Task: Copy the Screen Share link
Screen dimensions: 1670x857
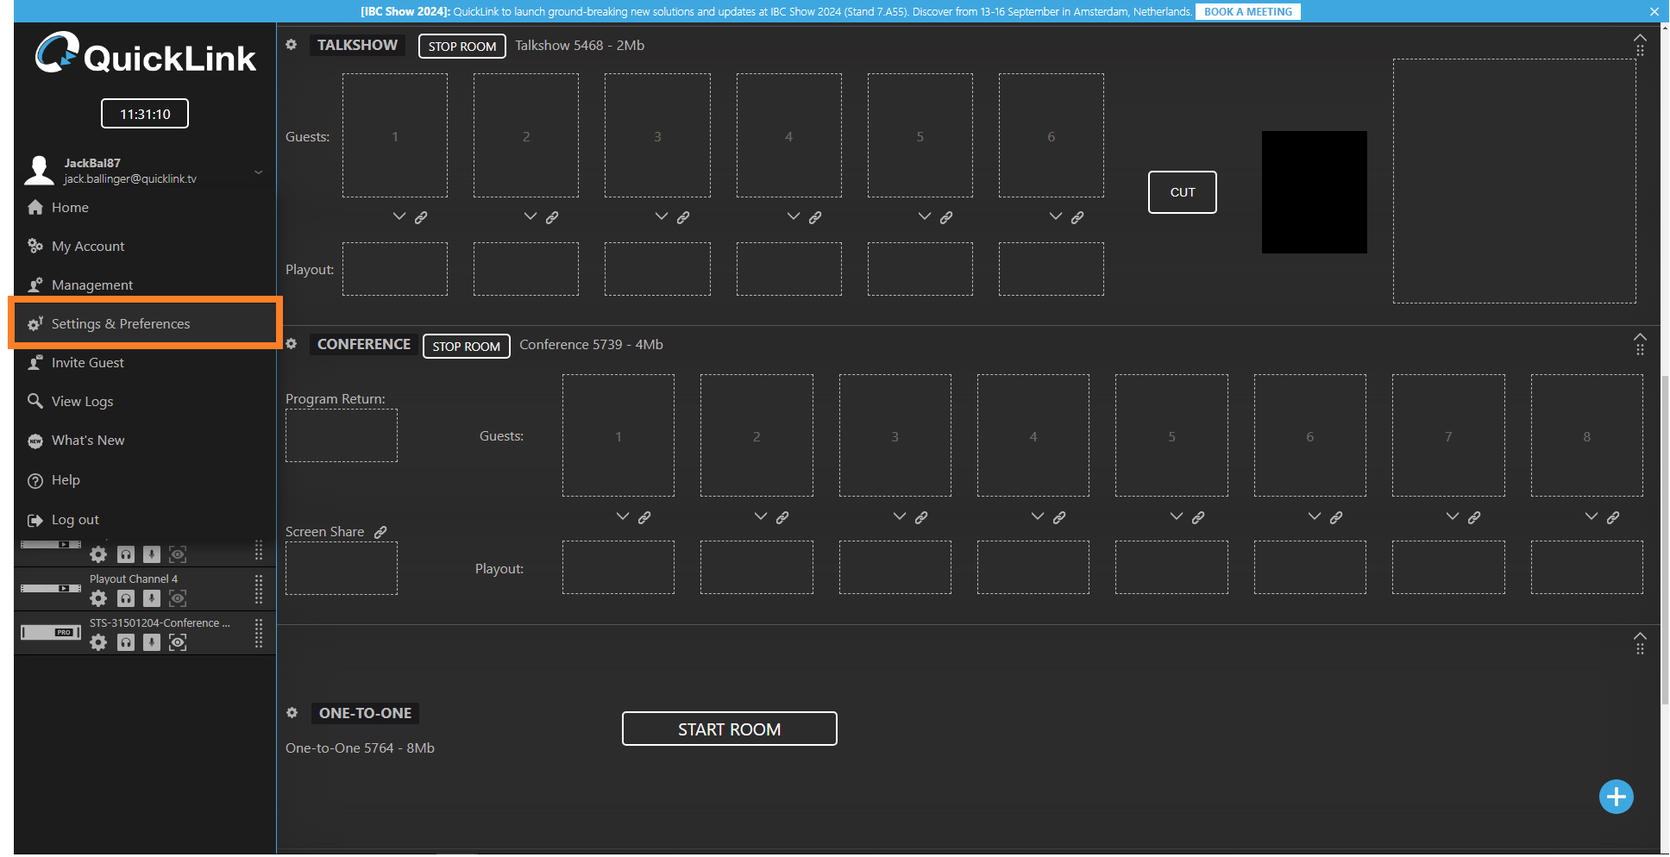Action: point(380,532)
